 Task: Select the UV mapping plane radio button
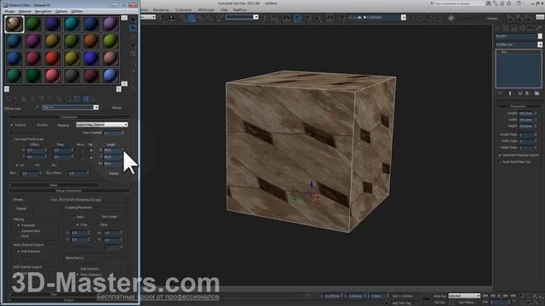point(17,166)
